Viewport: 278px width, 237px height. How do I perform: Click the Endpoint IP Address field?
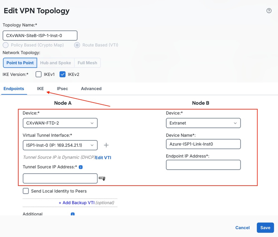click(203, 165)
